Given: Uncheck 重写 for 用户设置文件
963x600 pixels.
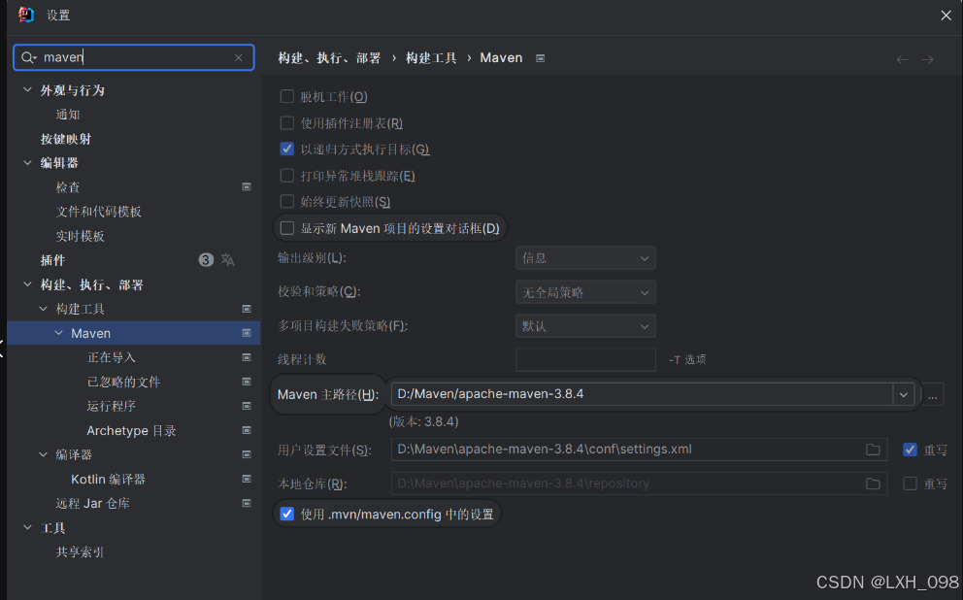Looking at the screenshot, I should click(910, 450).
